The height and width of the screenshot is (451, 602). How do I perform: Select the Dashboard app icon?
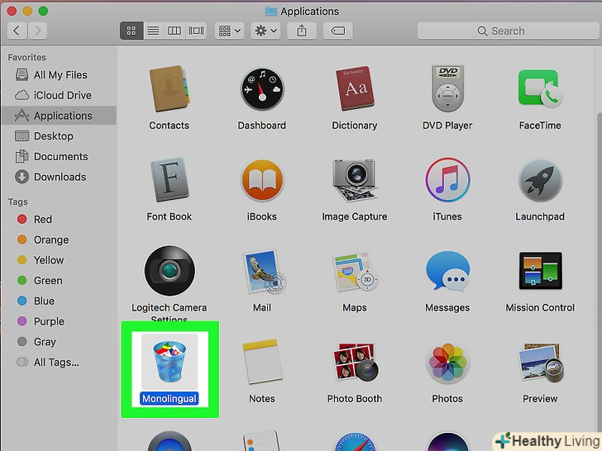(x=262, y=89)
